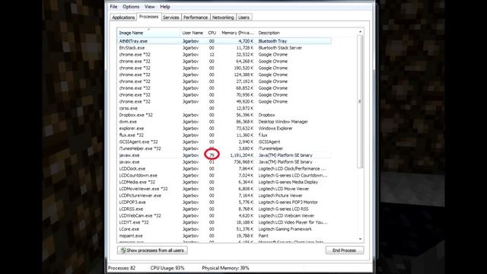Viewport: 487px width, 274px height.
Task: Select the AthBtTray.exe process row
Action: tap(224, 41)
